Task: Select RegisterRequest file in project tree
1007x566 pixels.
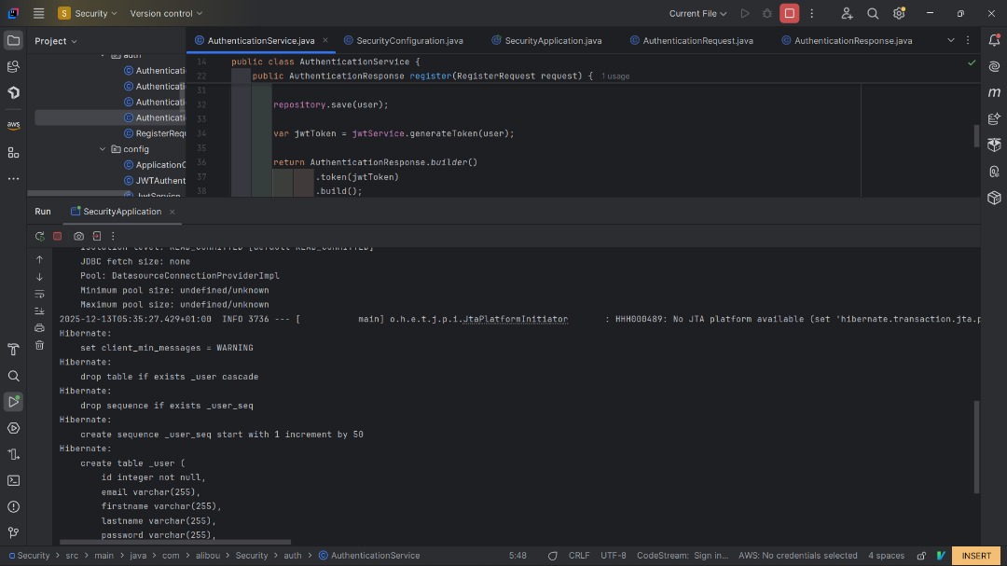Action: 154,133
